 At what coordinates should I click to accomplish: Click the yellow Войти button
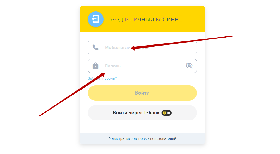click(x=142, y=93)
